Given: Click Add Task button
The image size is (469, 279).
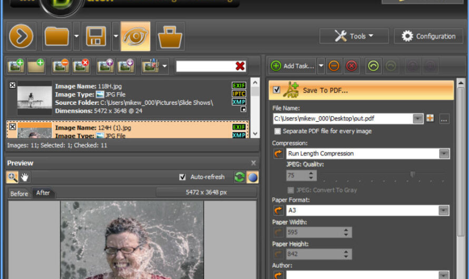Looking at the screenshot, I should [x=292, y=66].
